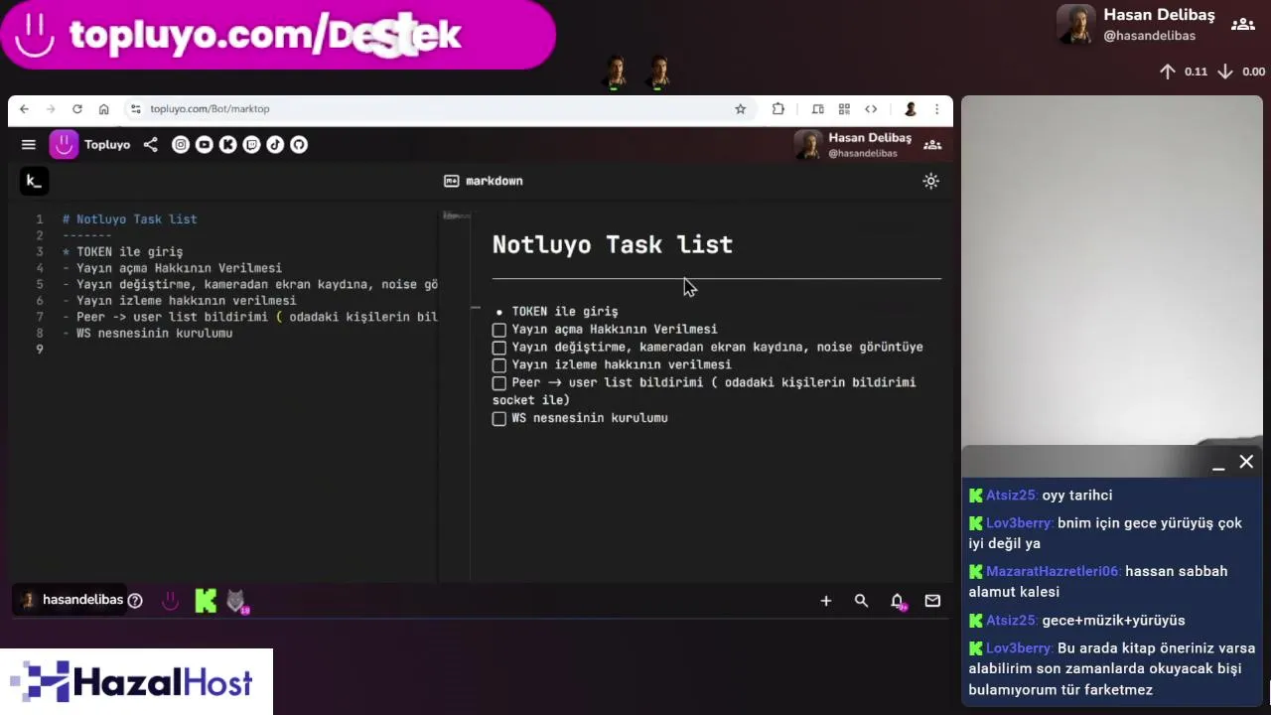
Task: Open the Instagram social link
Action: coord(181,145)
